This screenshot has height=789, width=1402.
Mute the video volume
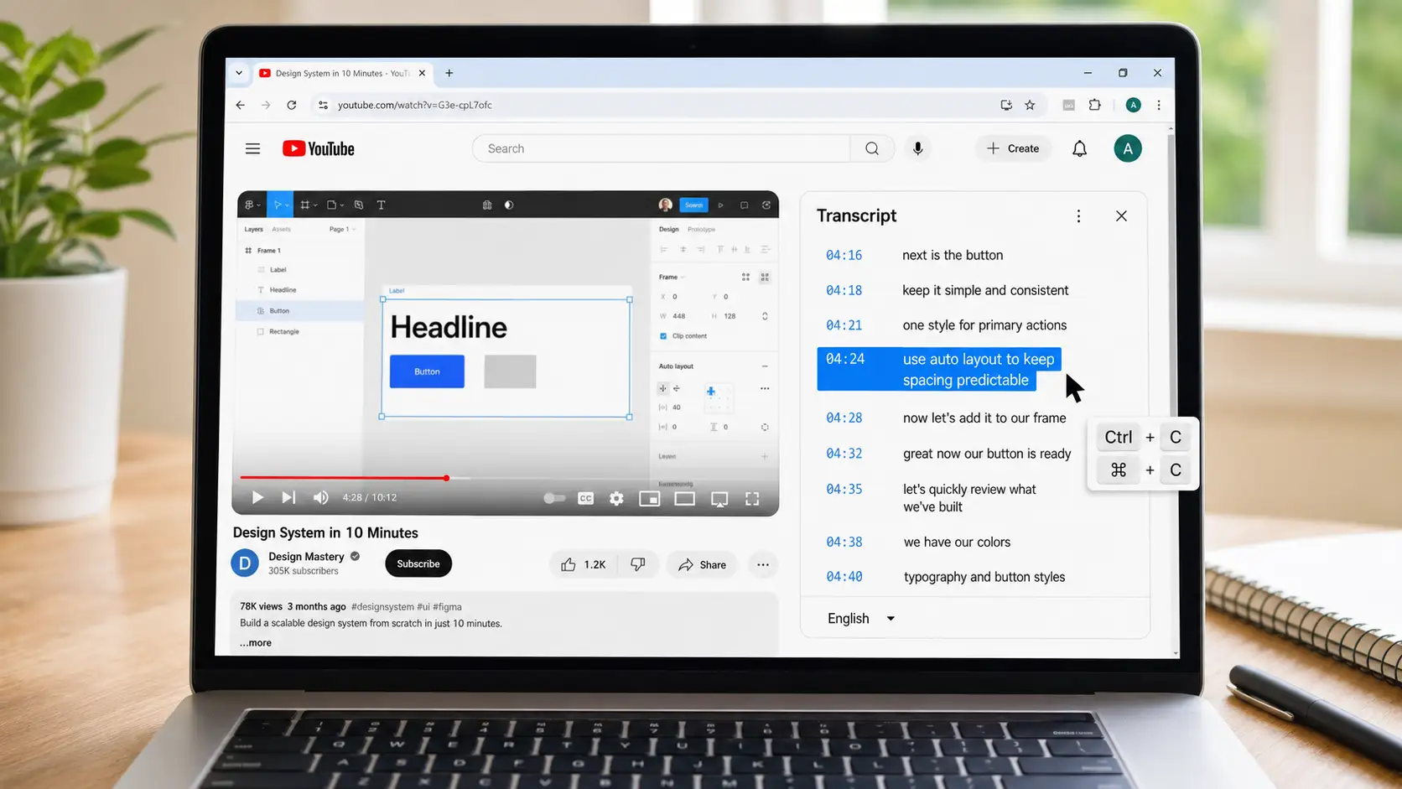click(321, 497)
